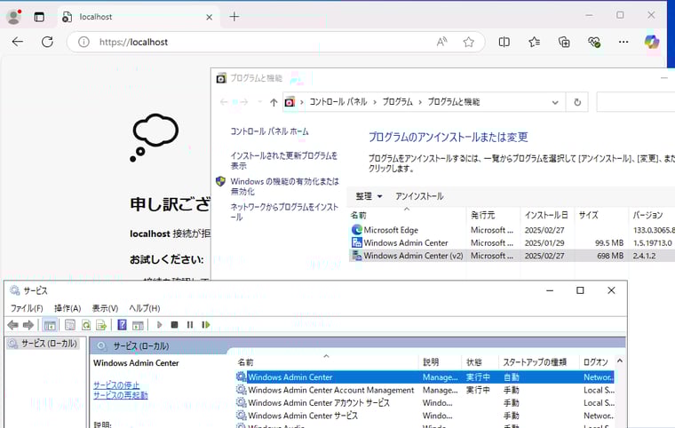Open Browser essentials heart icon
Screen dimensions: 675x428
(x=594, y=42)
